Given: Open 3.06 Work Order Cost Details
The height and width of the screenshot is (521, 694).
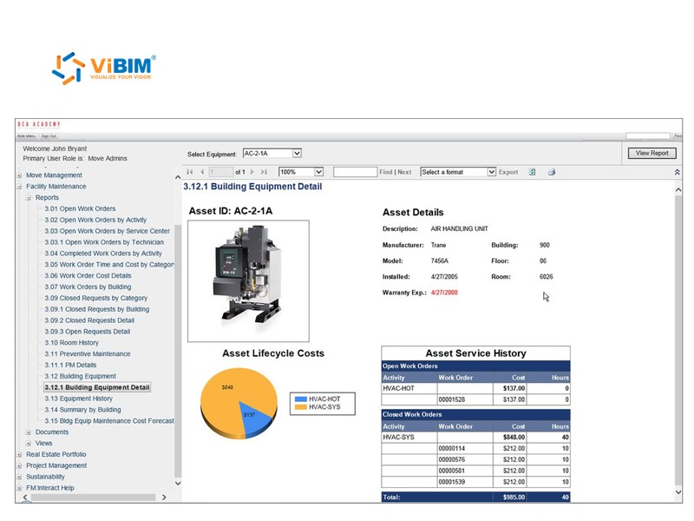Looking at the screenshot, I should [x=88, y=275].
